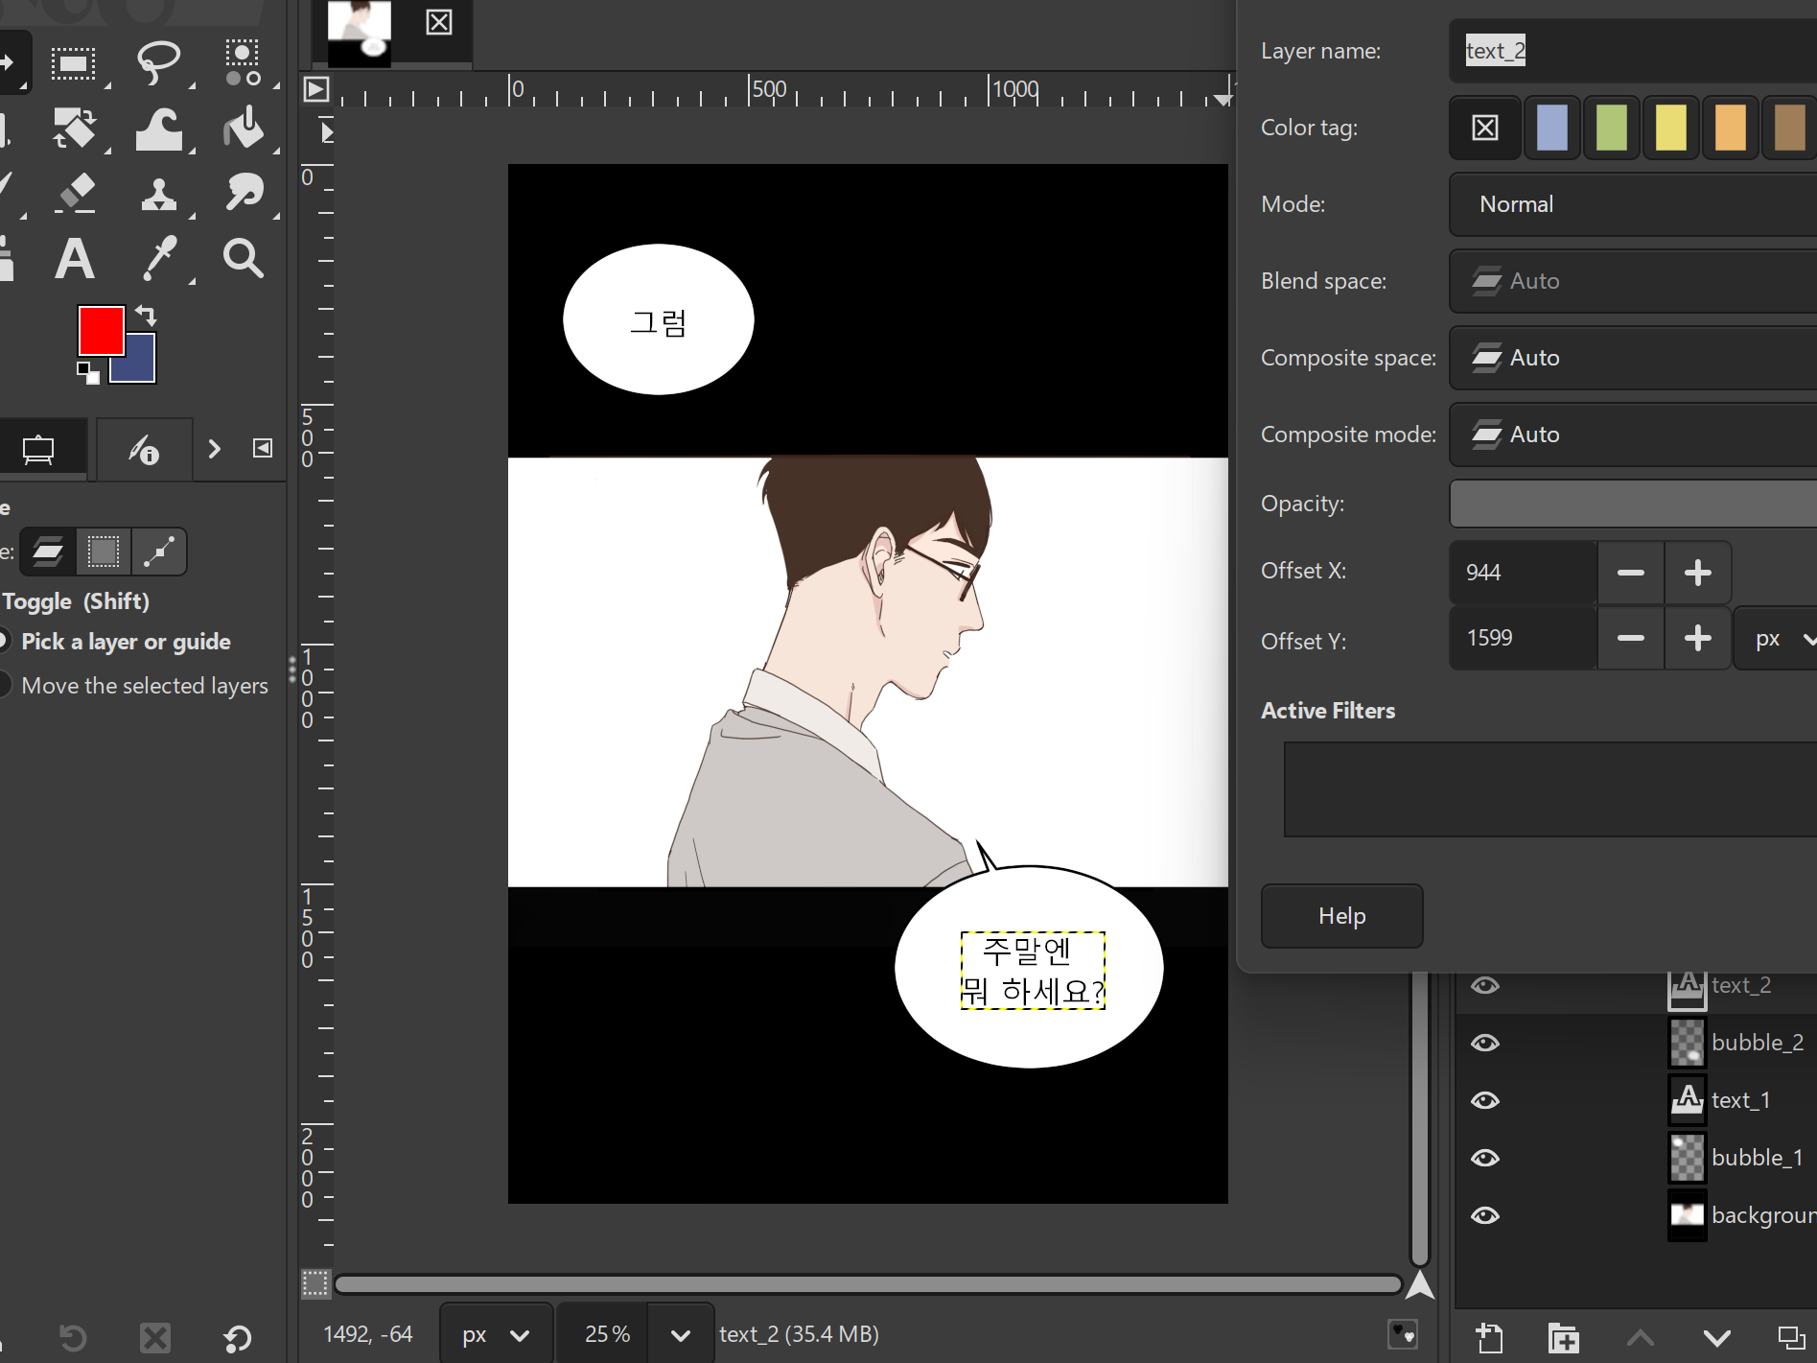Screen dimensions: 1817x1363
Task: Select the Rectangle Select tool
Action: [74, 63]
